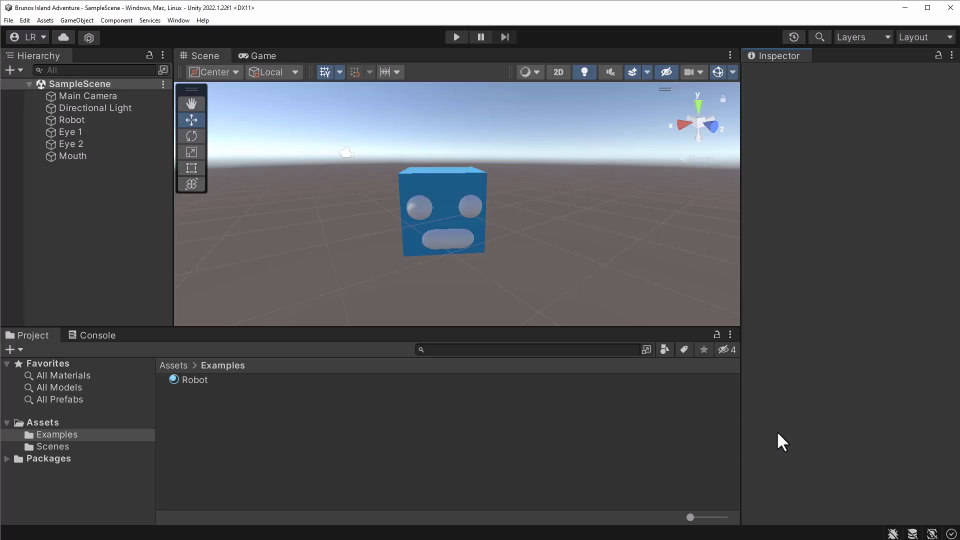Select Directional Light in Hierarchy
Screen dimensions: 960x540
point(95,108)
